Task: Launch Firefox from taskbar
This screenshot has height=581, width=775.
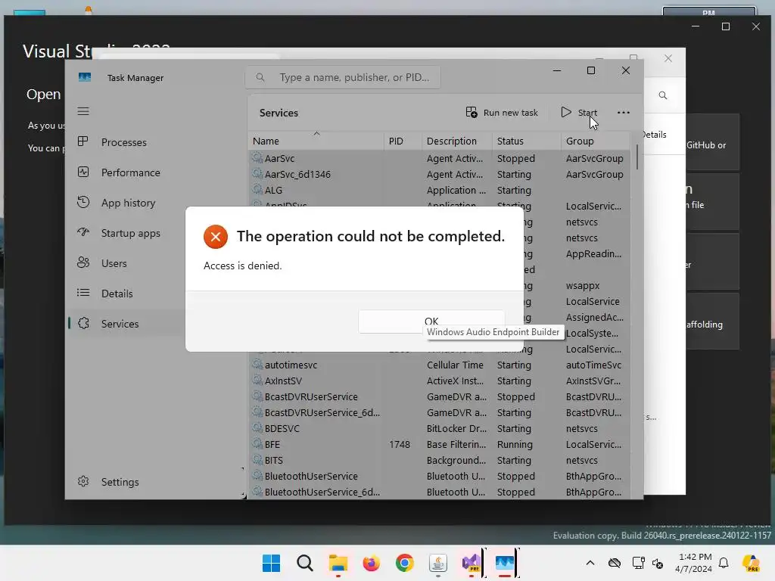Action: pos(371,563)
